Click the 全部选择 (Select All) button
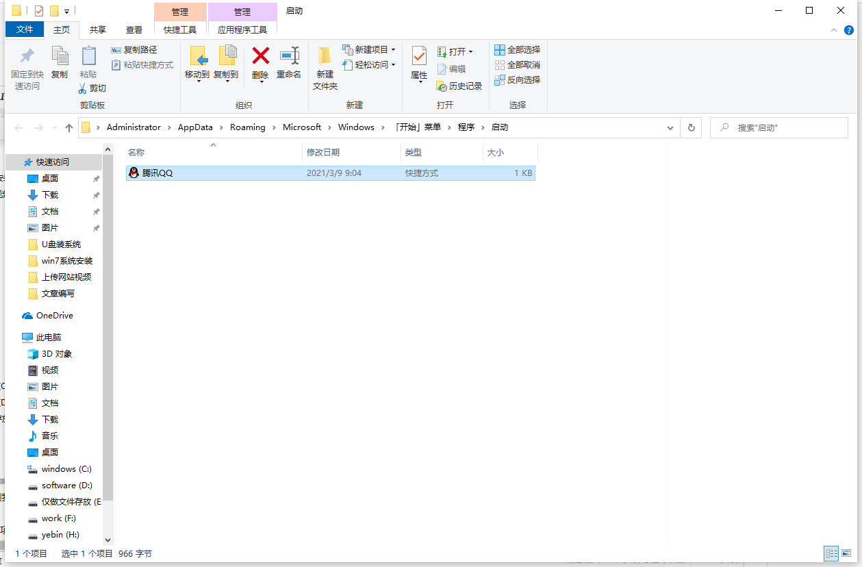 click(x=517, y=49)
